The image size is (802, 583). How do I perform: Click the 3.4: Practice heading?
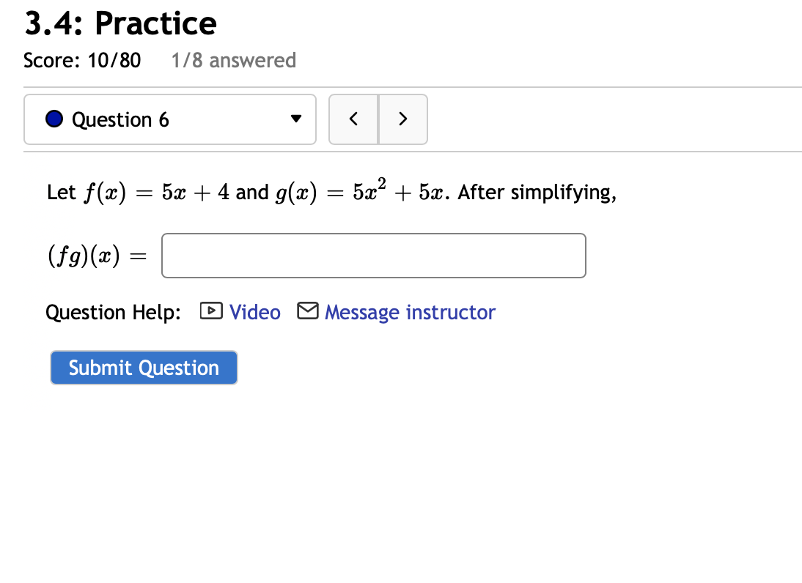coord(121,23)
